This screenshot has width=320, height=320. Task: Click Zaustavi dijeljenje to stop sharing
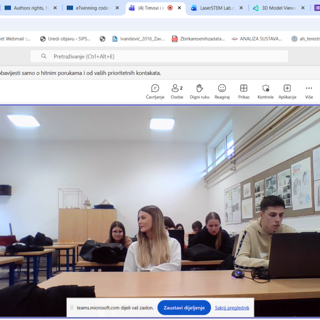pyautogui.click(x=184, y=308)
